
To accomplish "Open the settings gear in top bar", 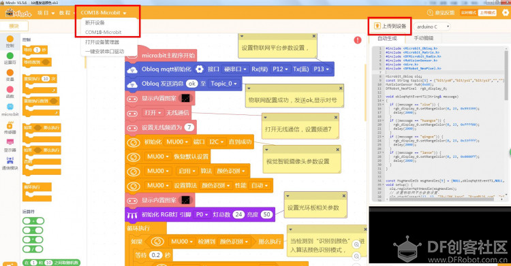I will click(x=506, y=13).
